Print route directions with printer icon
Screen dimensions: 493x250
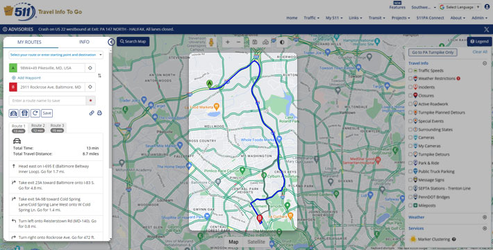(99, 113)
